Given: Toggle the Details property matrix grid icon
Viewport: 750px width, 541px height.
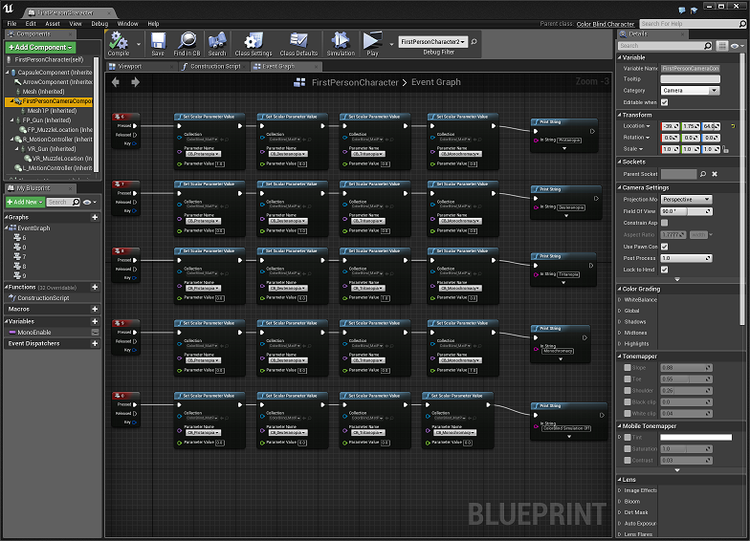Looking at the screenshot, I should pos(722,46).
